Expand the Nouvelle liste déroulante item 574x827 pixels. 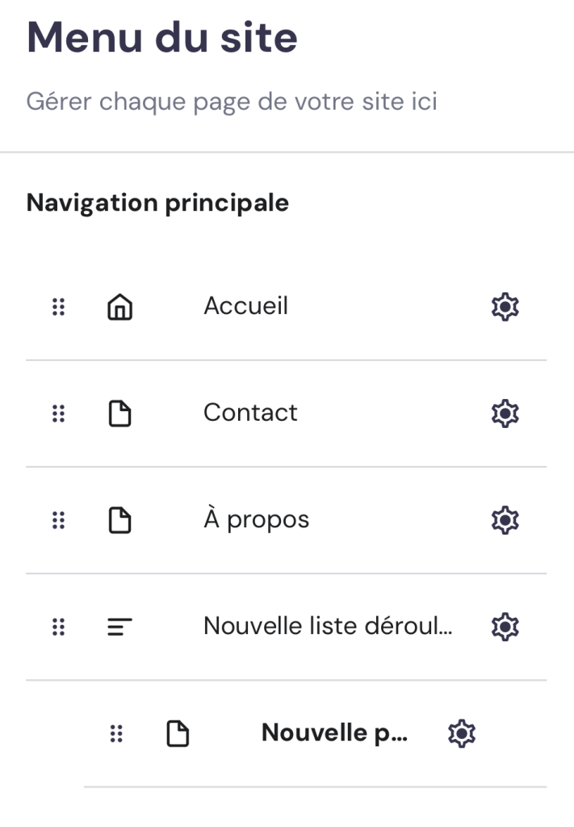tap(327, 626)
